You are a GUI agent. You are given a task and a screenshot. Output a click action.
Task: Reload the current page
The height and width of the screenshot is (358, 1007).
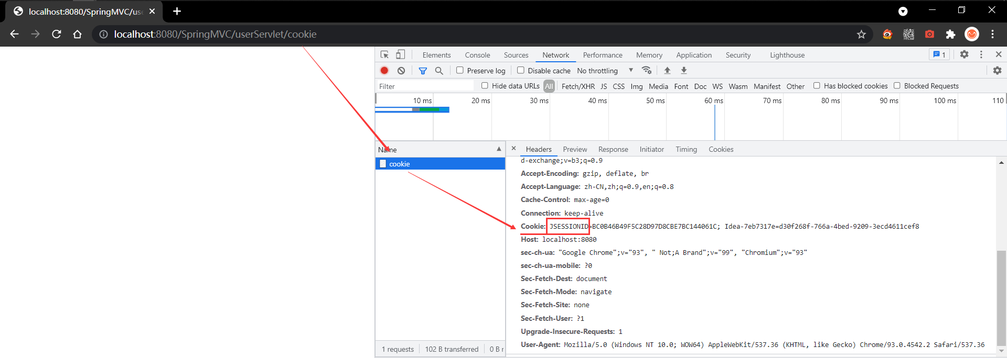57,34
